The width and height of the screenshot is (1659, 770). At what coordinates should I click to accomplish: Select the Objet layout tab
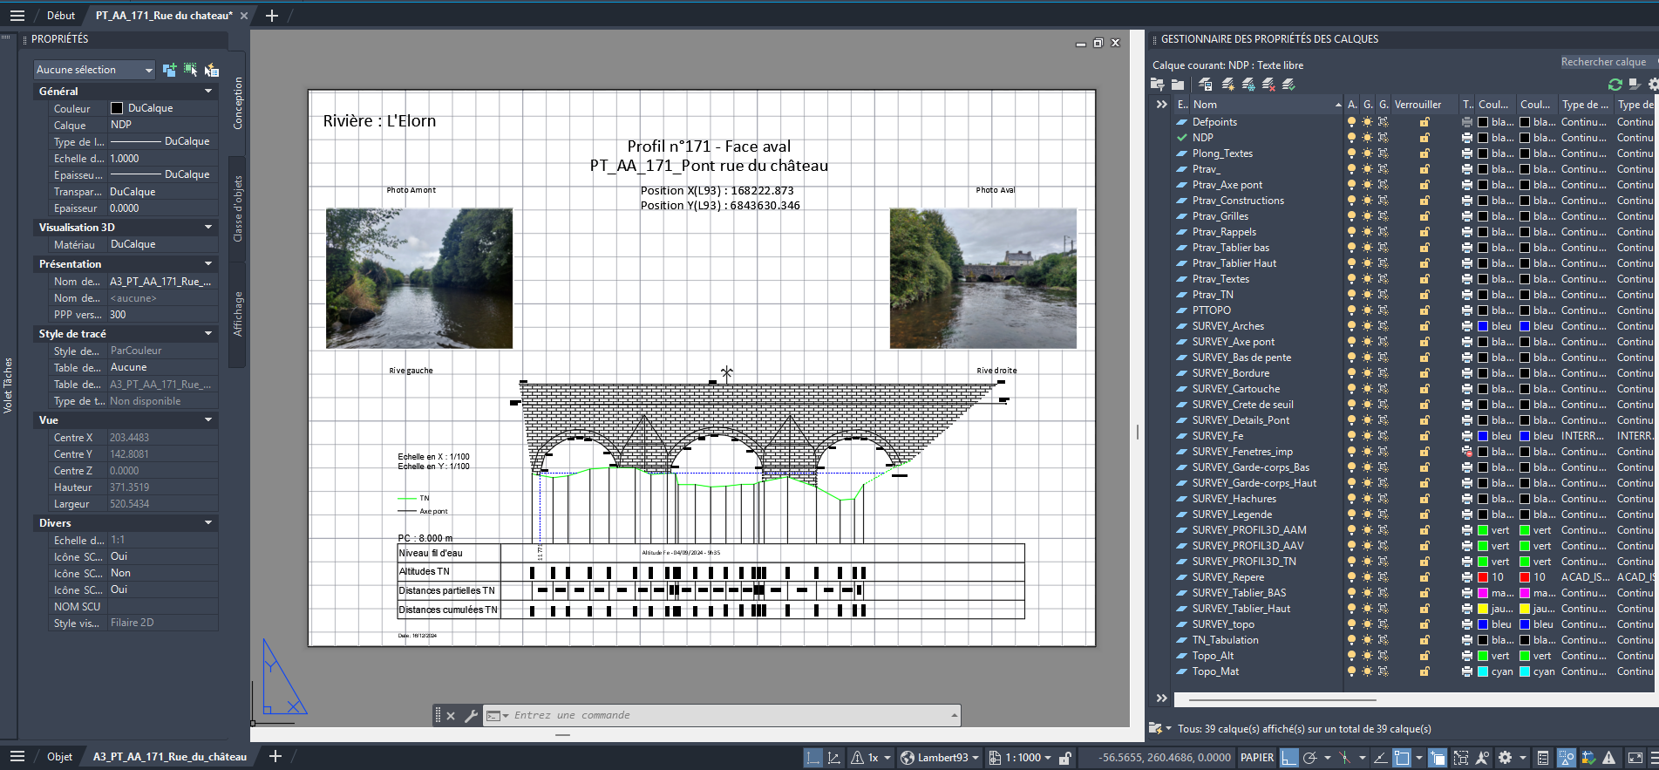tap(59, 757)
